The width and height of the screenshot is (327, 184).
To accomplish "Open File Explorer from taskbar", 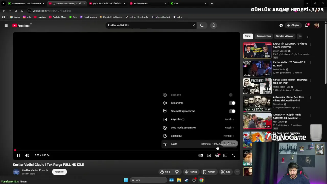I will [179, 180].
